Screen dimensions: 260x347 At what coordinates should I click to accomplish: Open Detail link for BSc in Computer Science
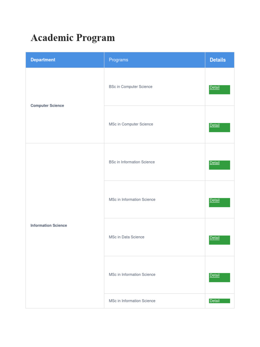[215, 87]
